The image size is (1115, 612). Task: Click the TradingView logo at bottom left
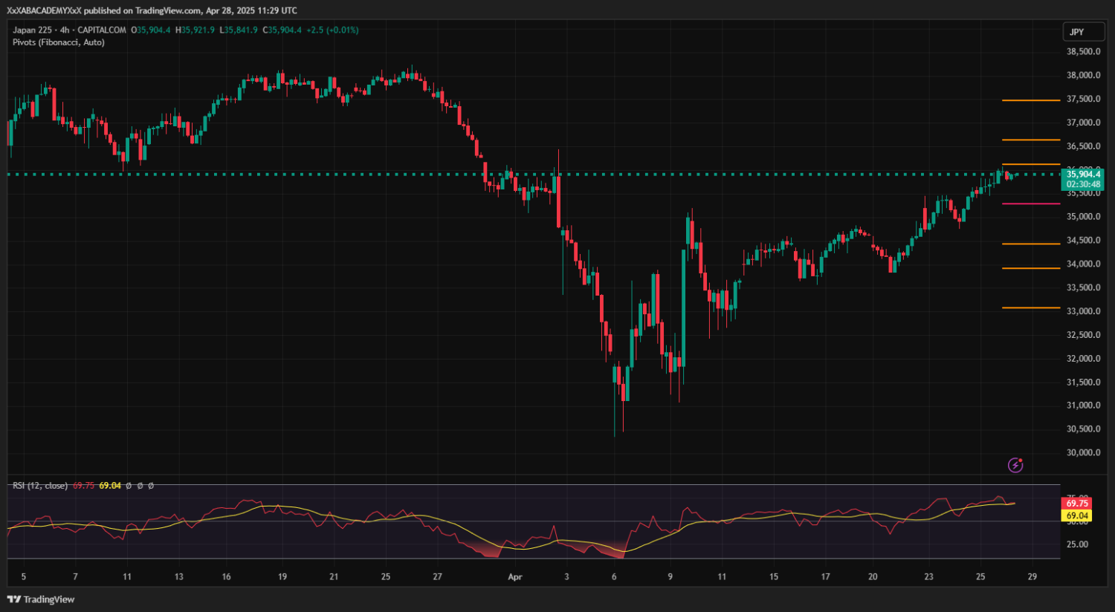click(x=41, y=599)
